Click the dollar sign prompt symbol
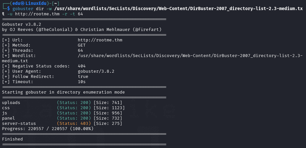This screenshot has height=148, width=306. pyautogui.click(x=8, y=9)
